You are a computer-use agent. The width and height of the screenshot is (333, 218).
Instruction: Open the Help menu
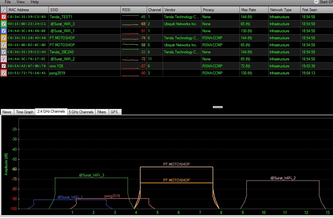coord(35,2)
